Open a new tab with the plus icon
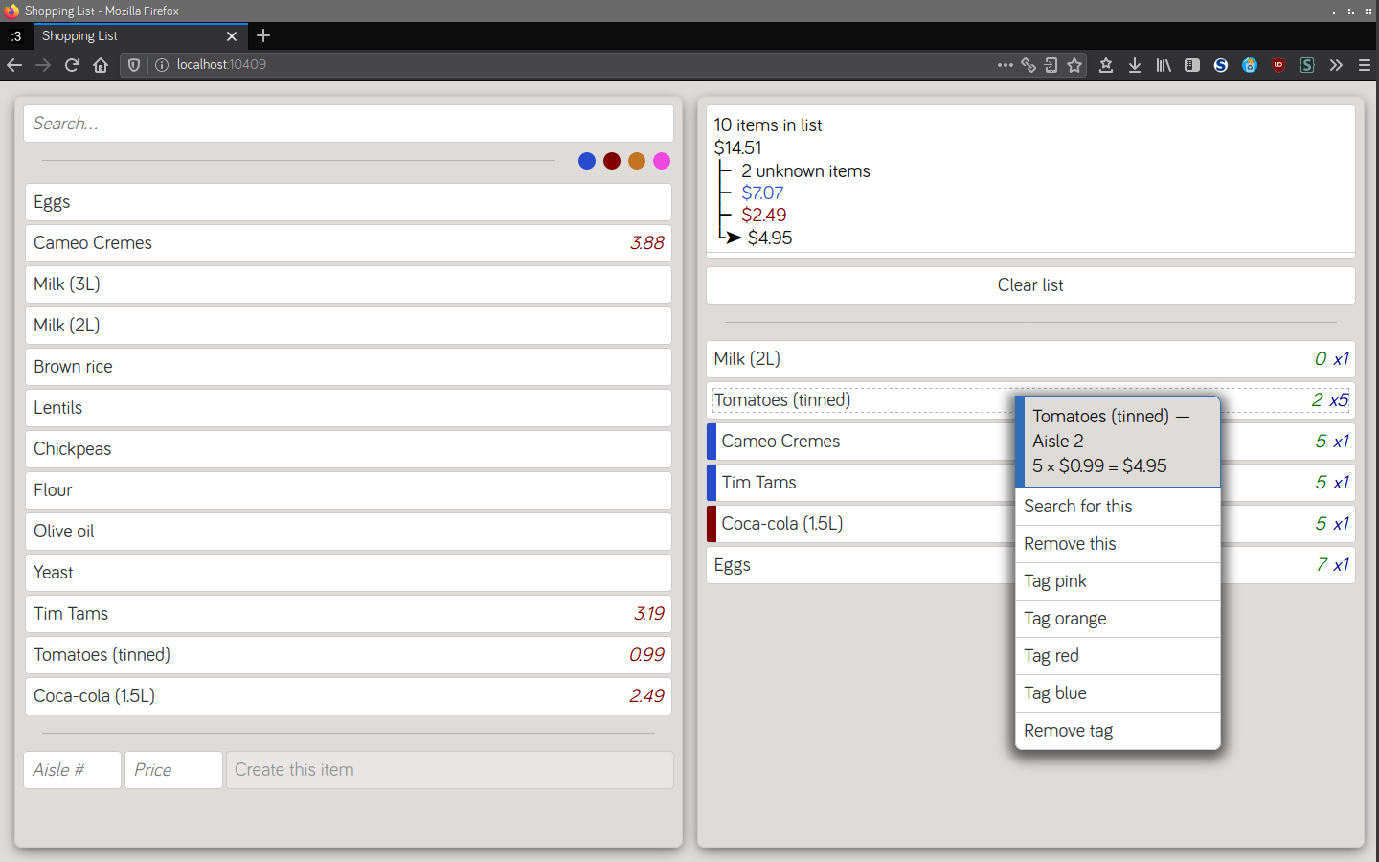 (263, 35)
